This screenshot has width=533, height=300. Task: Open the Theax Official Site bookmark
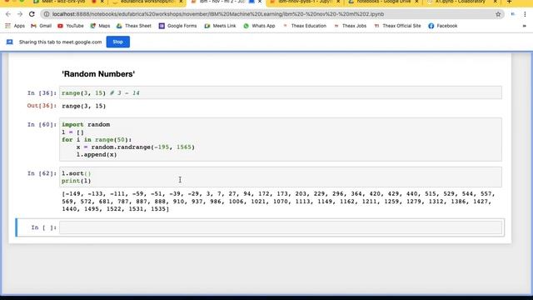pos(397,26)
